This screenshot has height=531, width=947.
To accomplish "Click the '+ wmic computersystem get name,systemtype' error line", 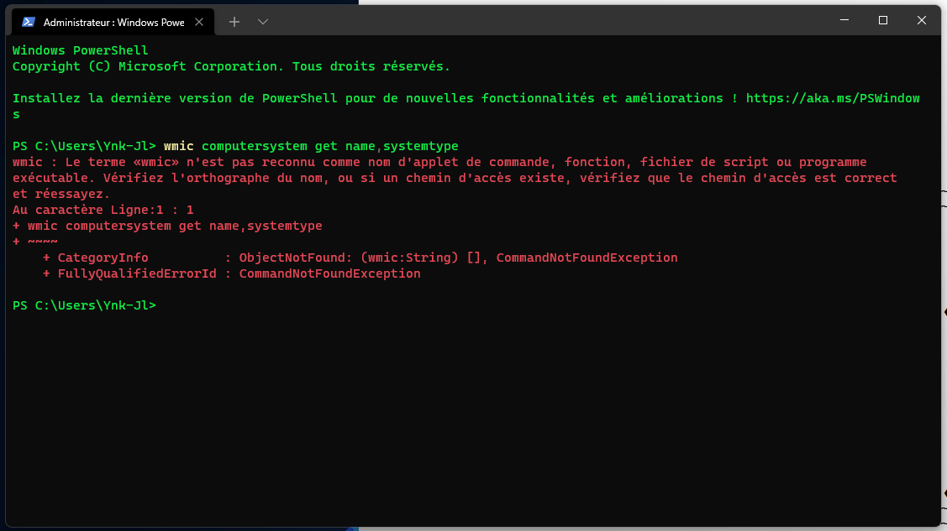I will coord(167,226).
